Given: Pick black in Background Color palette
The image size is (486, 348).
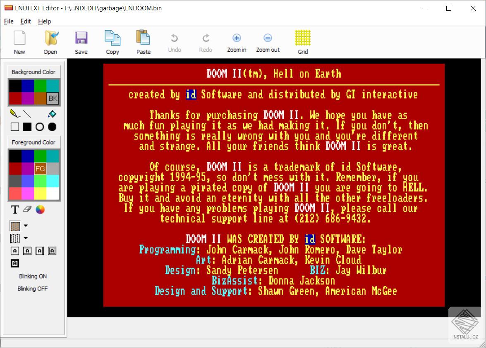Looking at the screenshot, I should [x=15, y=86].
